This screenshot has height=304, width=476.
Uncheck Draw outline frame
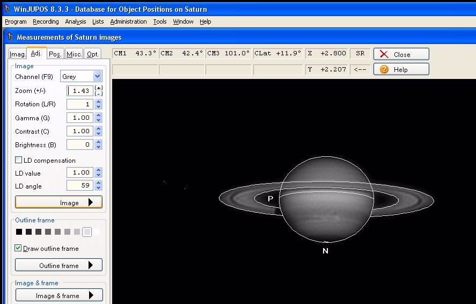pyautogui.click(x=19, y=248)
